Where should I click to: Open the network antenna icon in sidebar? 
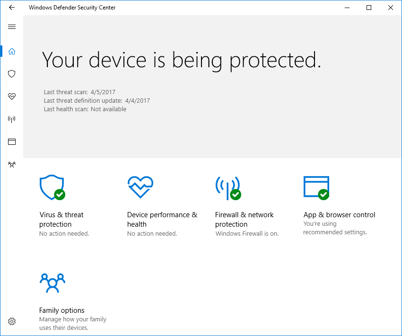pos(12,119)
